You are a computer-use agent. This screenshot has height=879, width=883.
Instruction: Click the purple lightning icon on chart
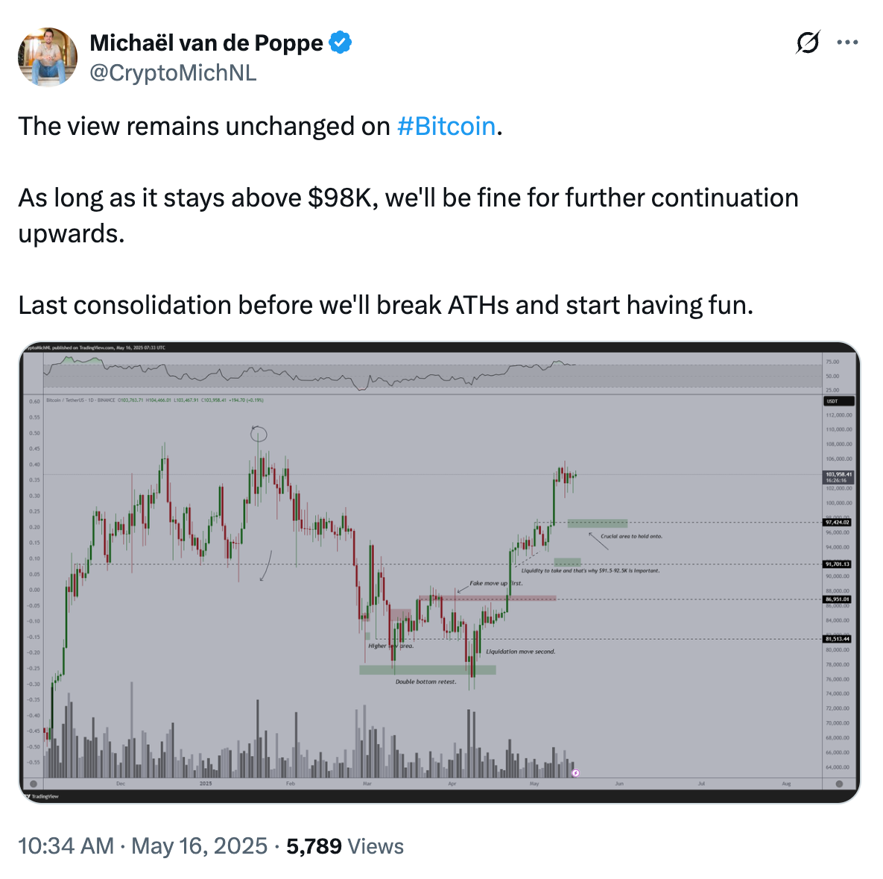pyautogui.click(x=575, y=773)
